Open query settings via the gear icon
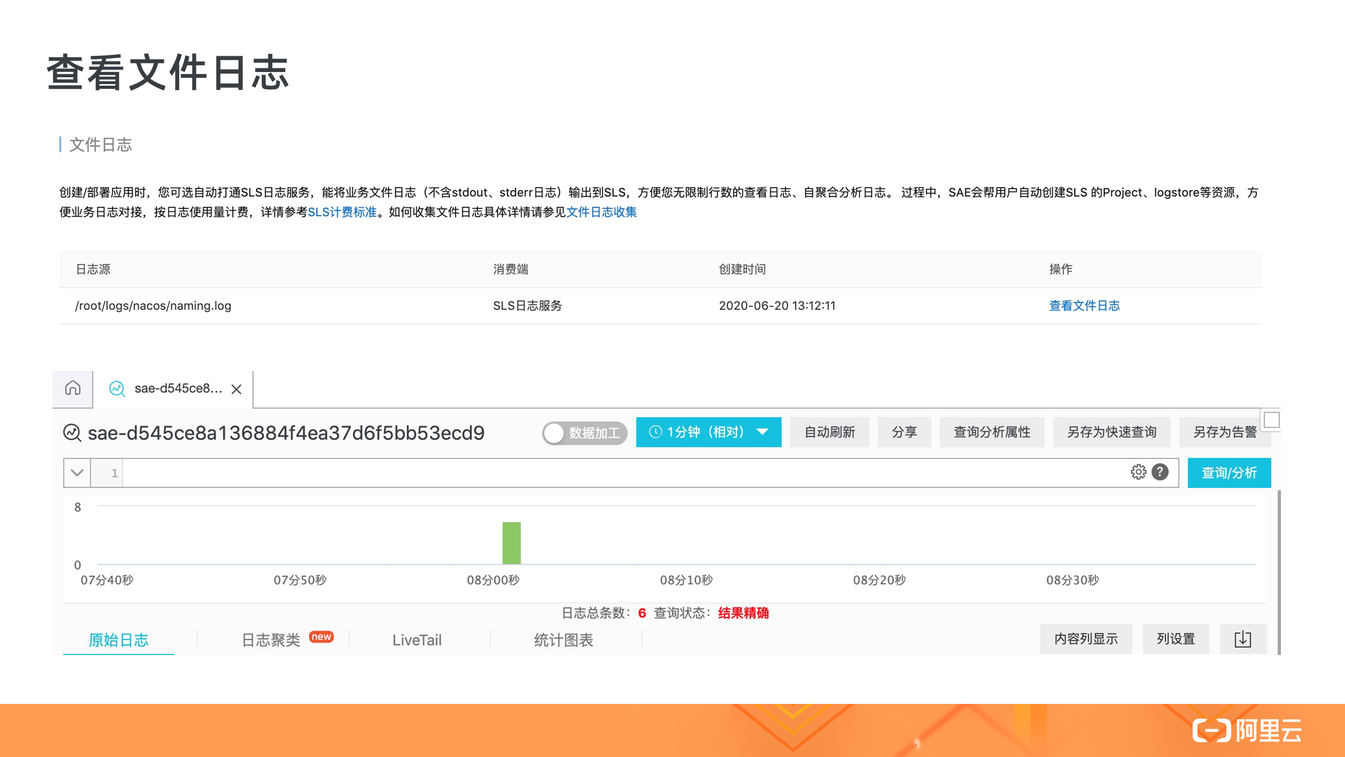1345x757 pixels. (1138, 472)
